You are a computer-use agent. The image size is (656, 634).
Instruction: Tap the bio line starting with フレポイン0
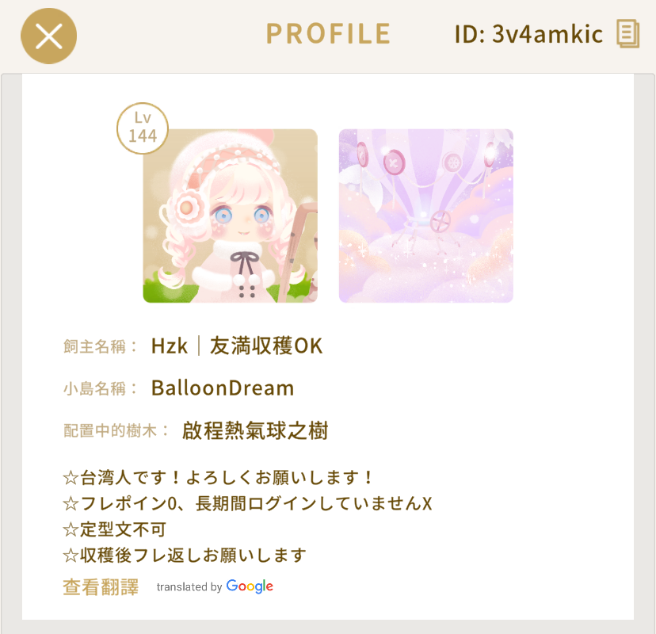247,503
